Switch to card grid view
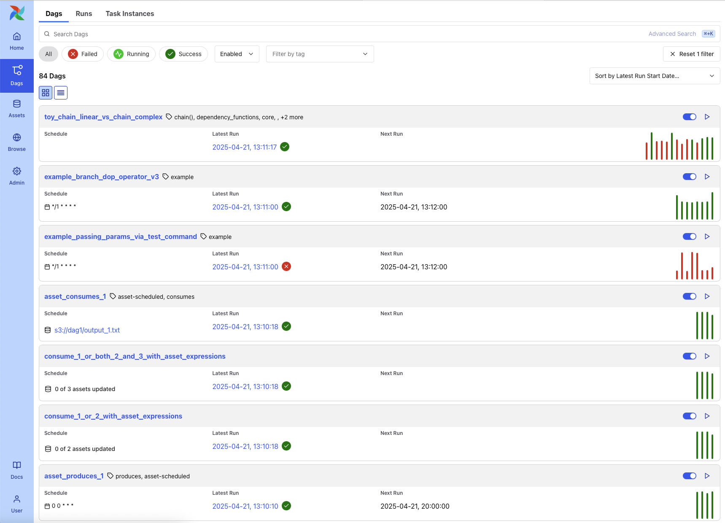The image size is (725, 523). click(46, 93)
